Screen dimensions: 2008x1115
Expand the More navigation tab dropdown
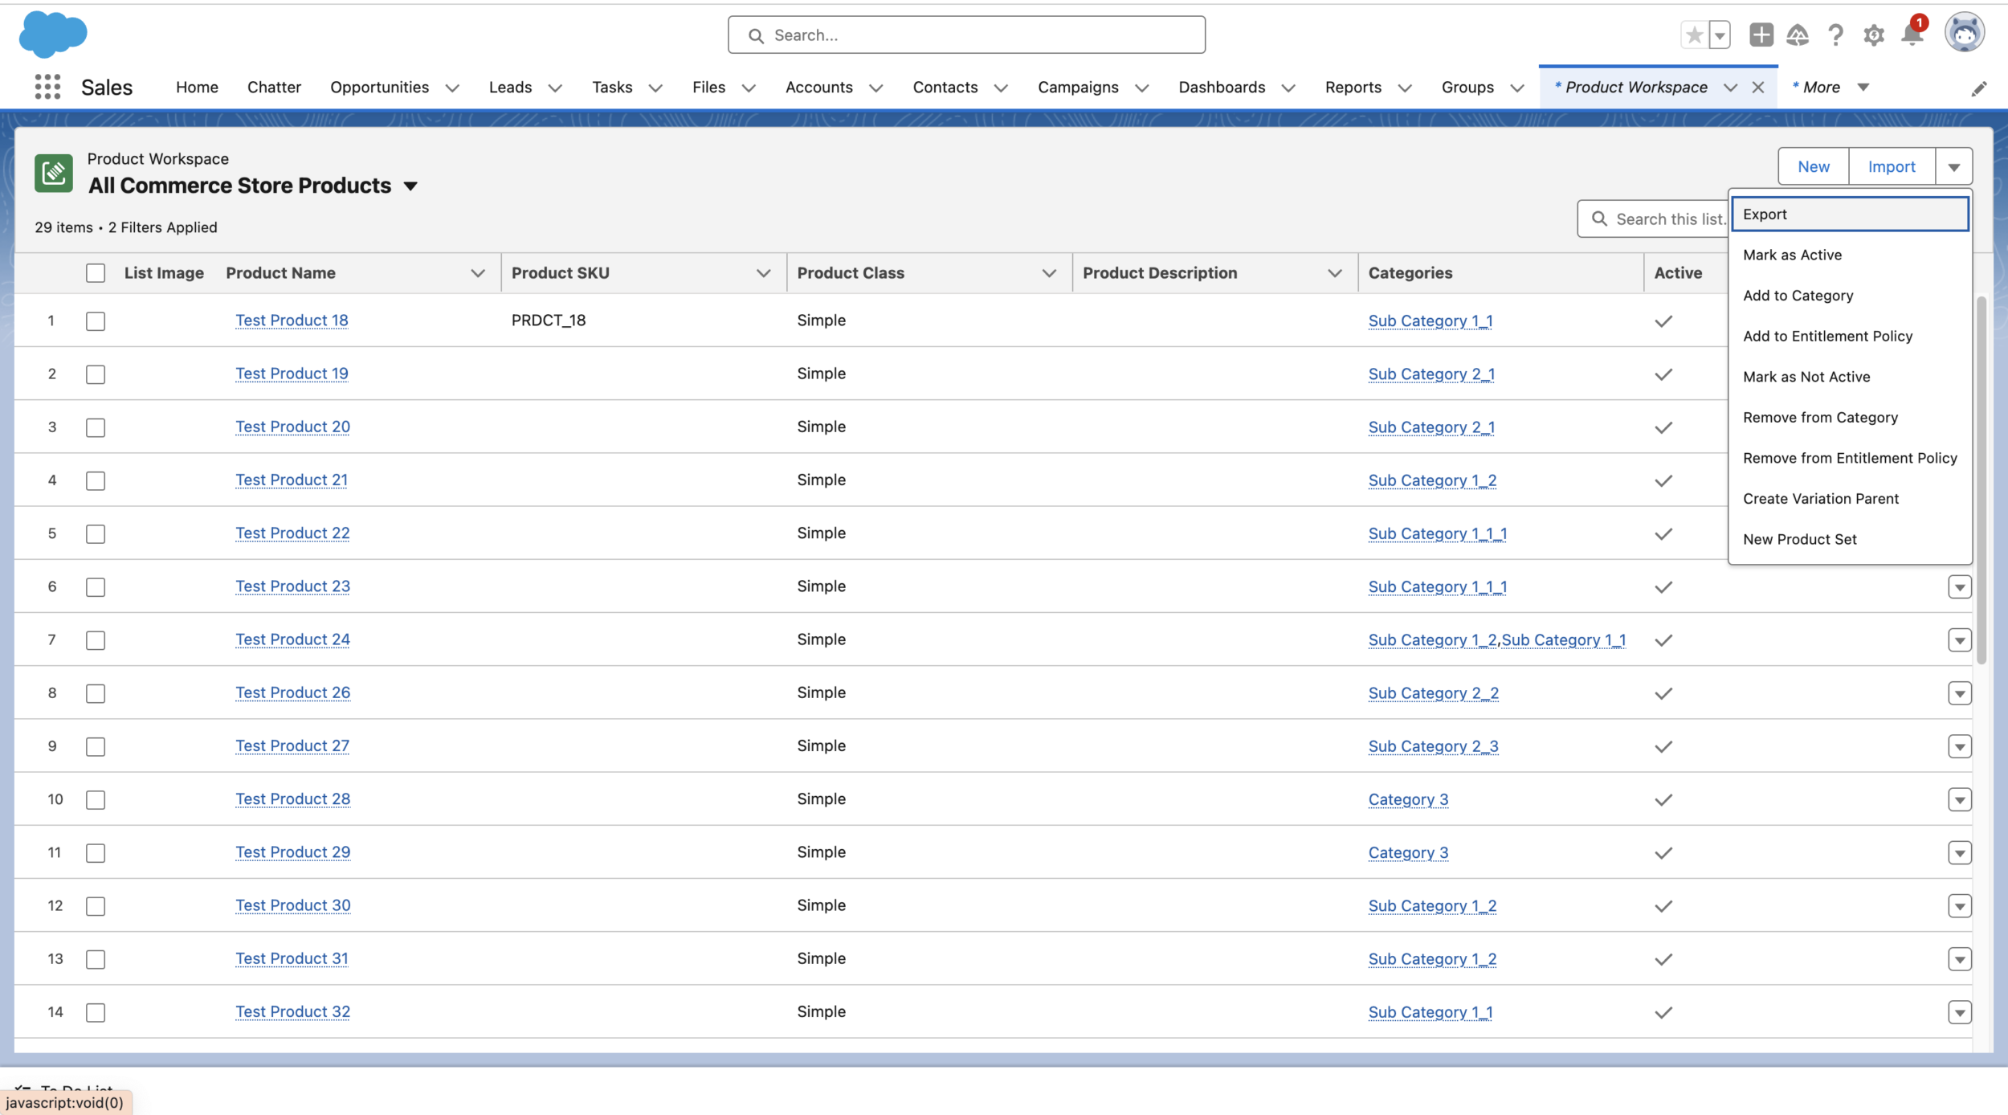pos(1861,85)
